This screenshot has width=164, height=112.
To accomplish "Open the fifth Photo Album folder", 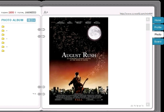I will pyautogui.click(x=3, y=43).
